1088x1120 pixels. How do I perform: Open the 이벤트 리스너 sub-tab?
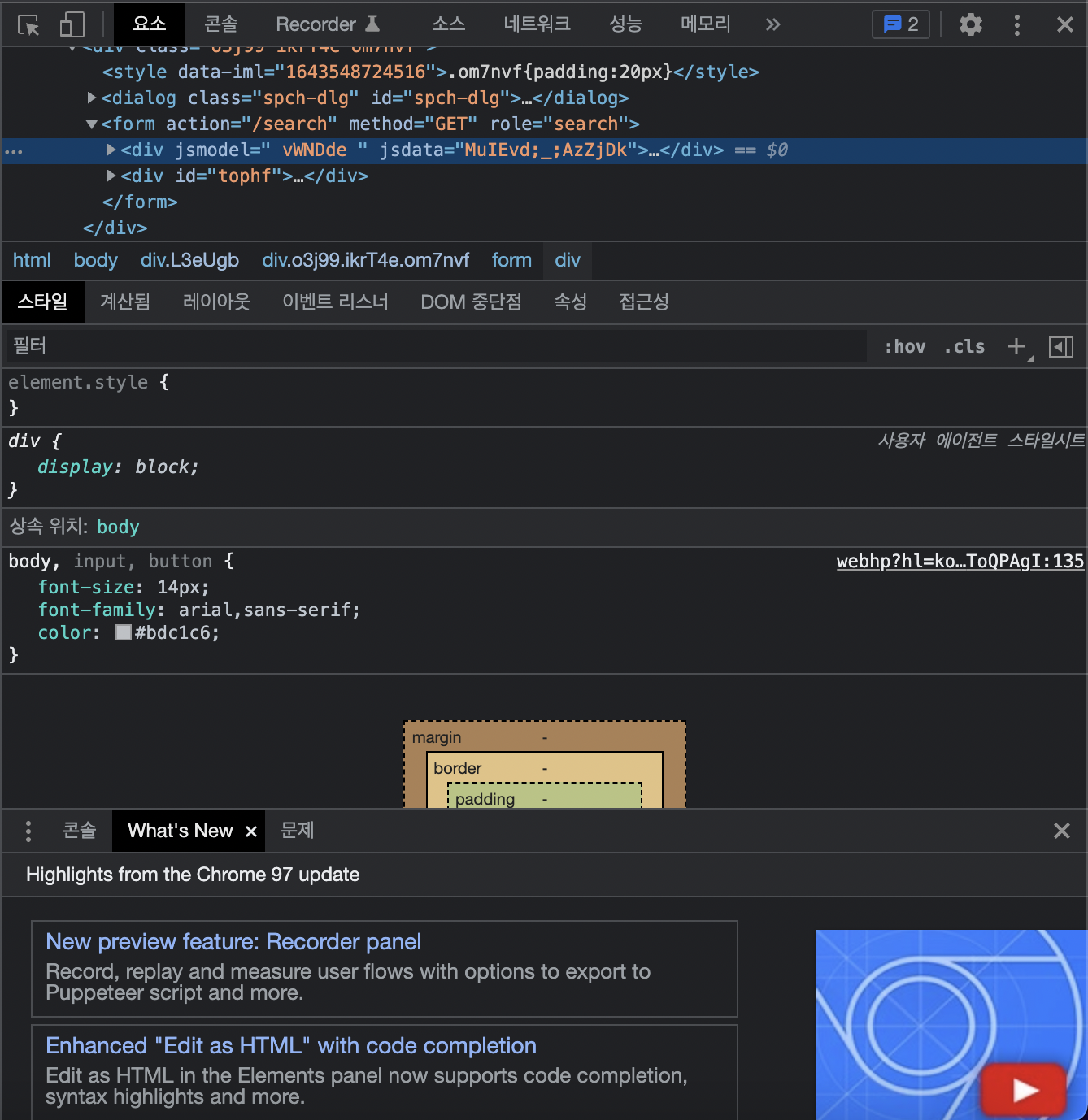[335, 302]
